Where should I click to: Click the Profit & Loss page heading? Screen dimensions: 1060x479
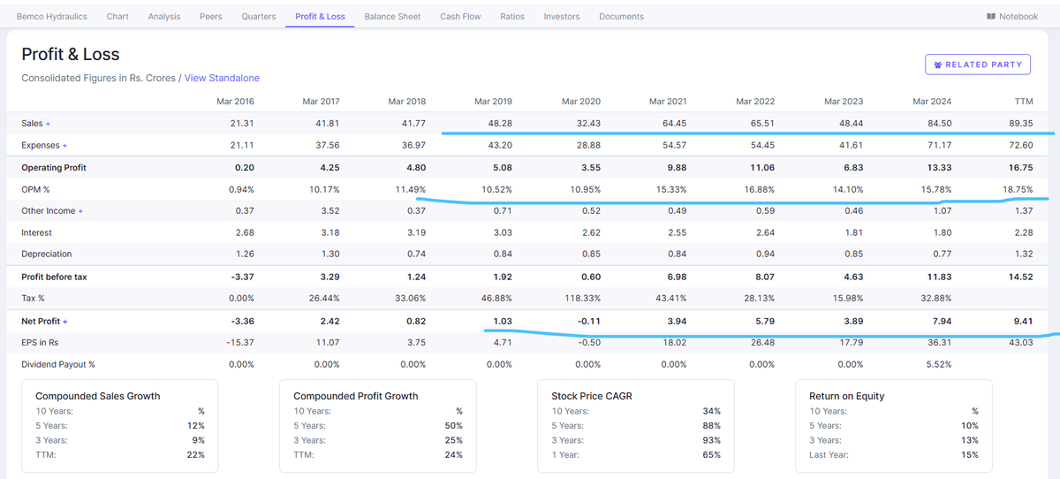tap(71, 55)
